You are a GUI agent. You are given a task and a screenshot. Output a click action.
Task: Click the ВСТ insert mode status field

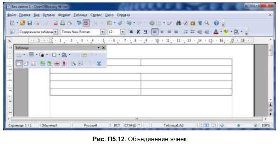117,125
